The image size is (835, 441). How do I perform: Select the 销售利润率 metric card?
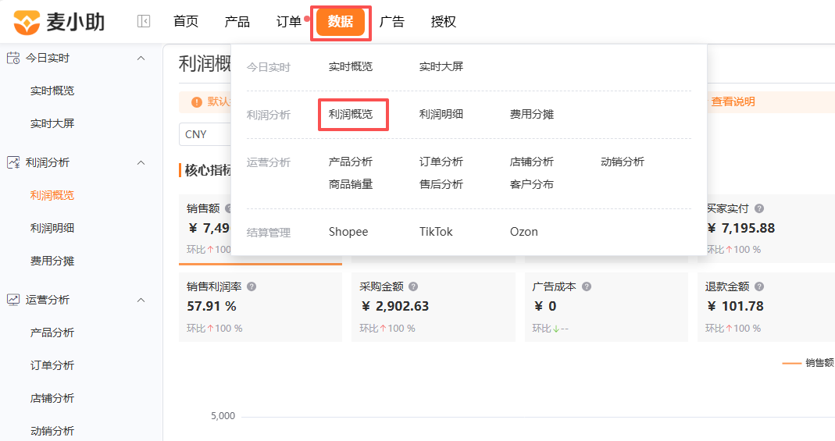(x=260, y=307)
